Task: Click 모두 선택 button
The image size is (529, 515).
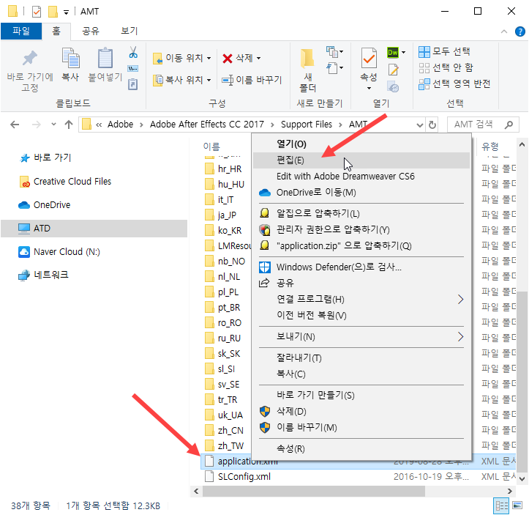Action: point(444,52)
